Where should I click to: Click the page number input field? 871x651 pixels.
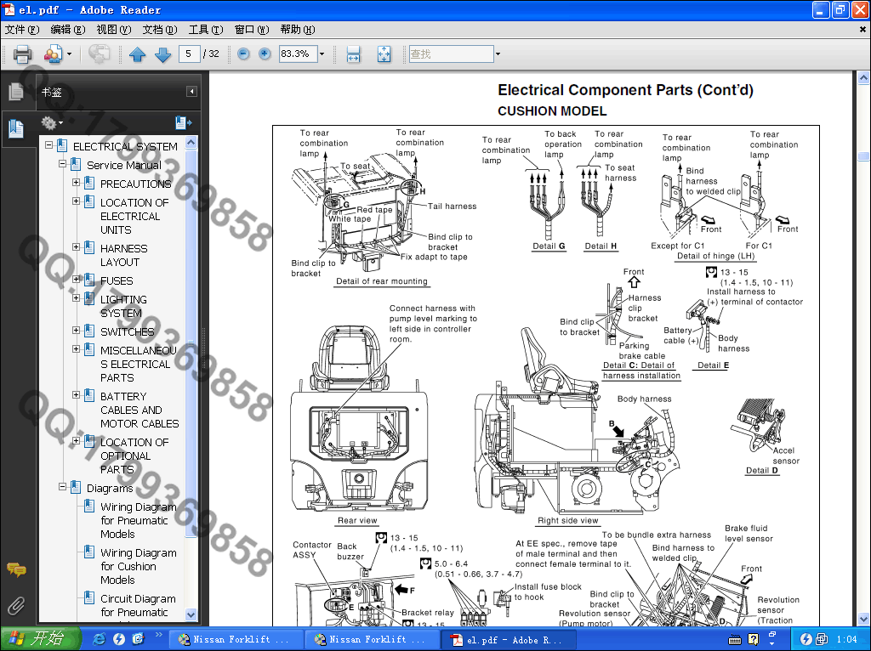(x=189, y=54)
